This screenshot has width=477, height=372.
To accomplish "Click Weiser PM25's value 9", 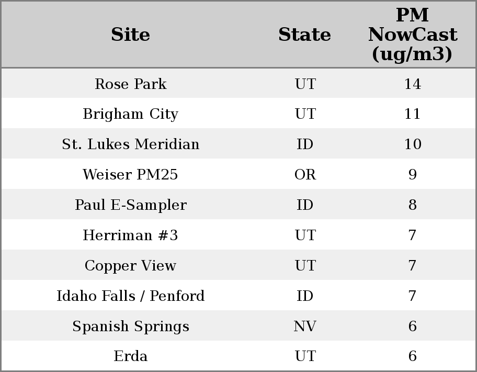I will coord(412,175).
